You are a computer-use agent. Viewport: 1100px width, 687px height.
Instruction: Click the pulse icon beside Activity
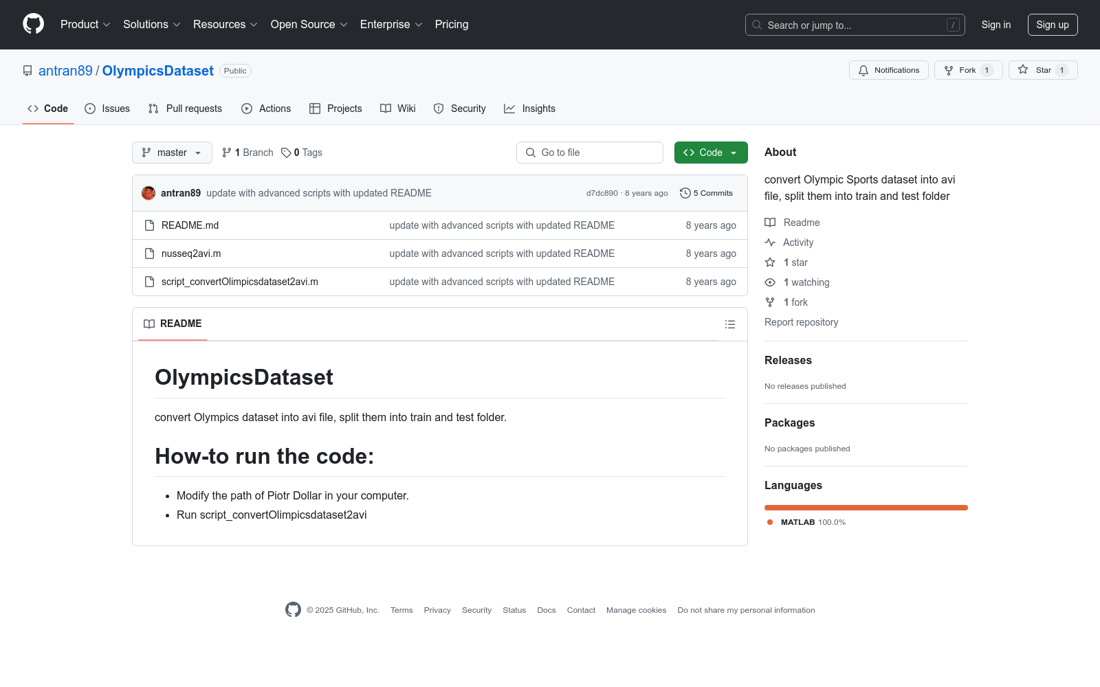770,243
